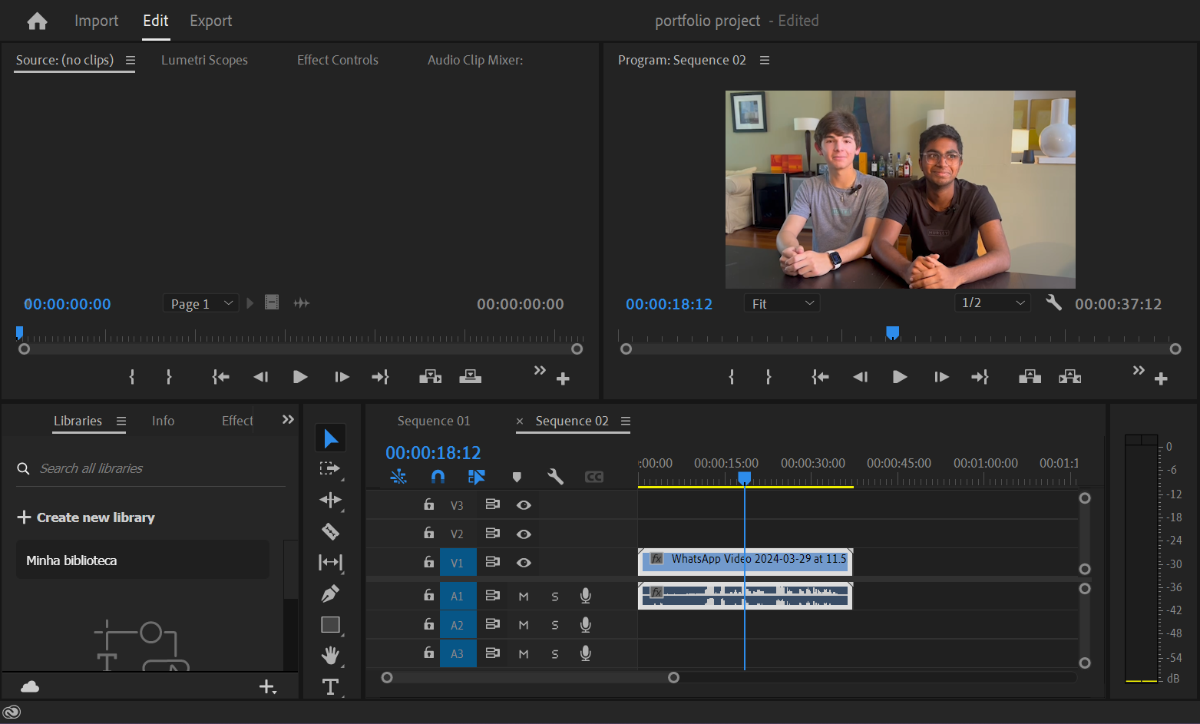The height and width of the screenshot is (724, 1200).
Task: Open Minha biblioteca library
Action: point(143,560)
